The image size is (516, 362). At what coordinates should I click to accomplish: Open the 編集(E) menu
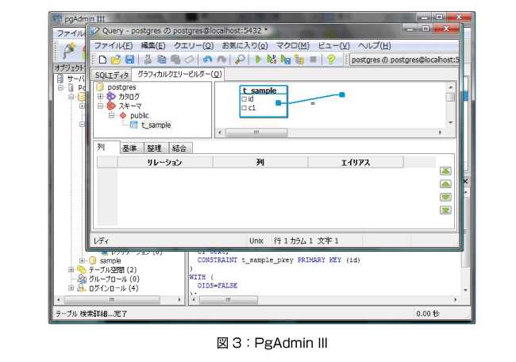coord(153,45)
